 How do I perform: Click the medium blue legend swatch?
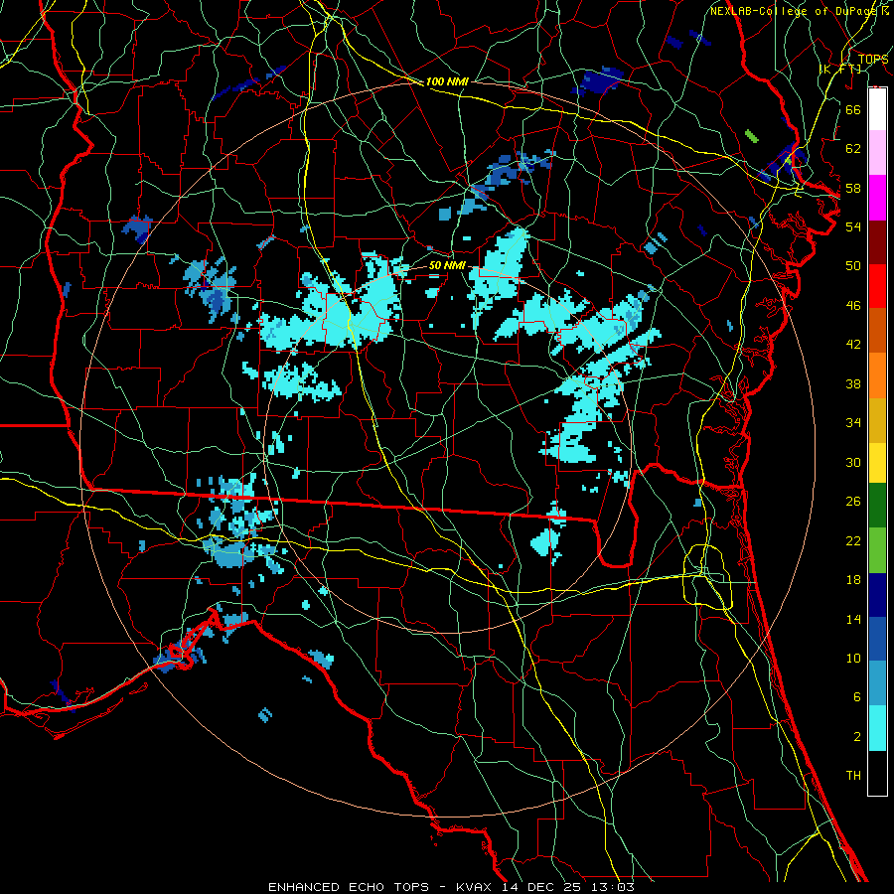(877, 639)
